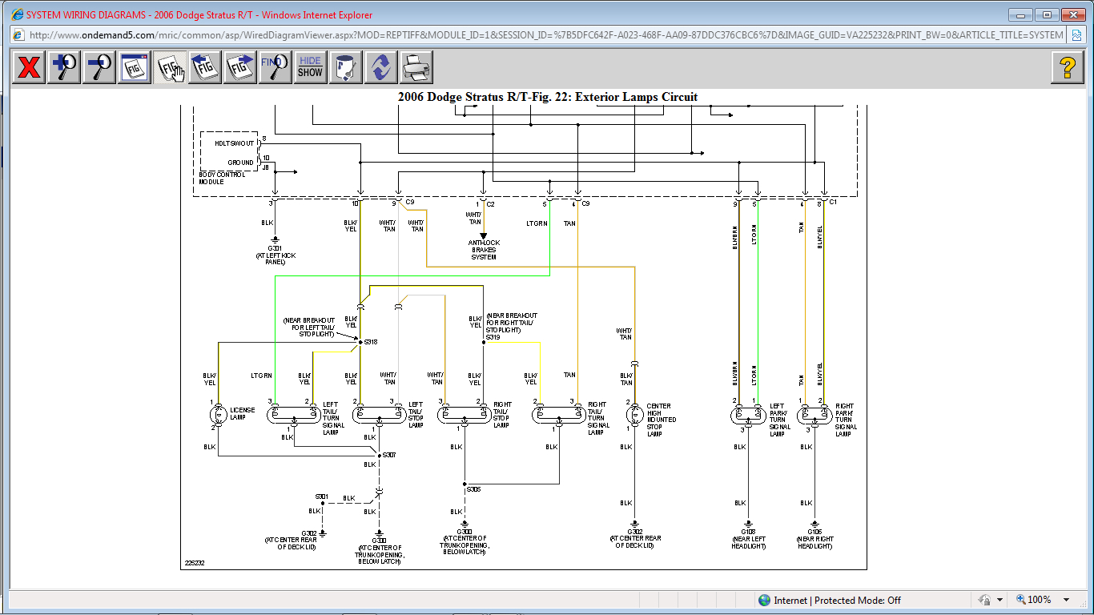
Task: Click the 'C1' connector label
Action: tap(833, 202)
